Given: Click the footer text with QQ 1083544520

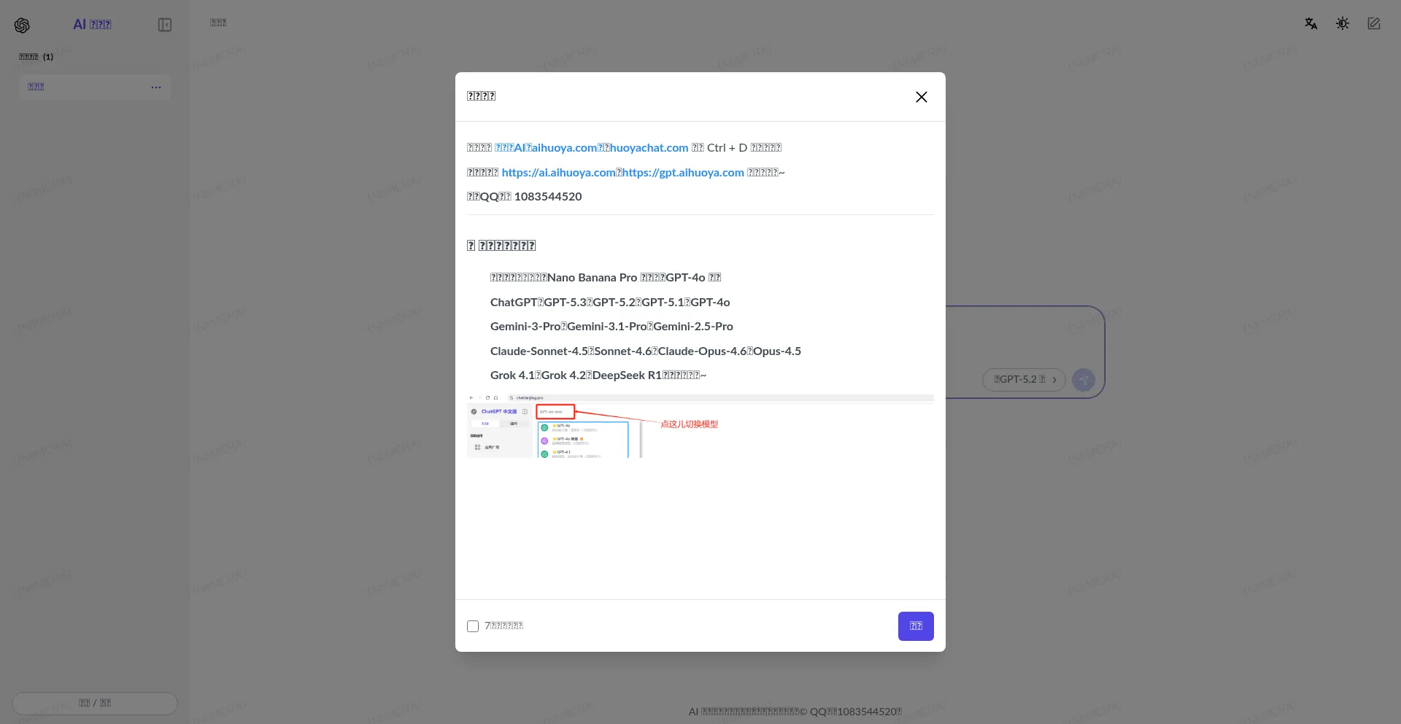Looking at the screenshot, I should (x=795, y=712).
